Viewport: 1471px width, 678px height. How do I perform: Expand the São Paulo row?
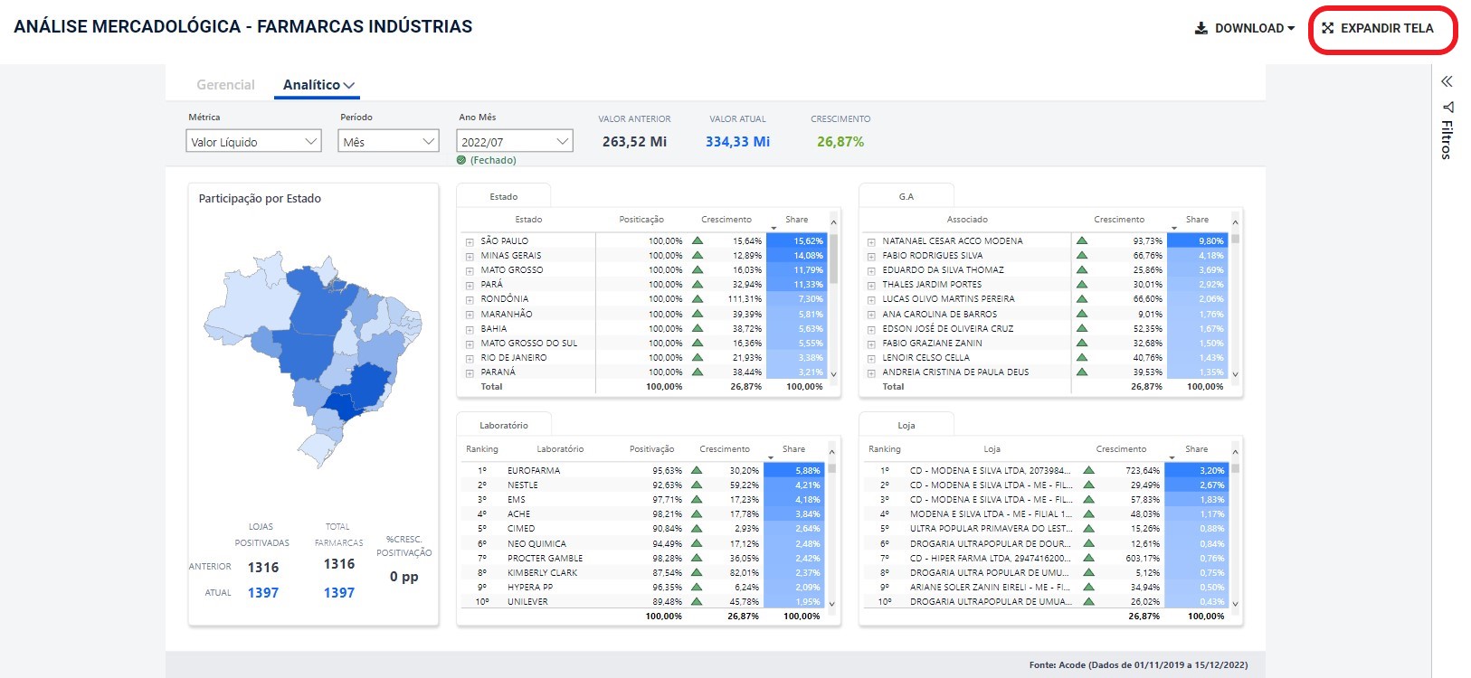click(470, 242)
